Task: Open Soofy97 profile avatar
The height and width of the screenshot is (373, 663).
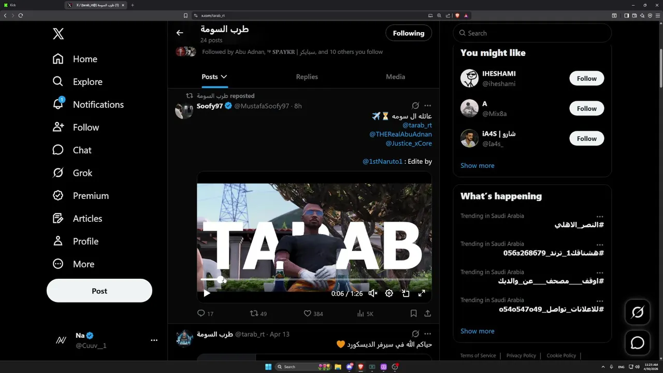Action: (x=184, y=110)
